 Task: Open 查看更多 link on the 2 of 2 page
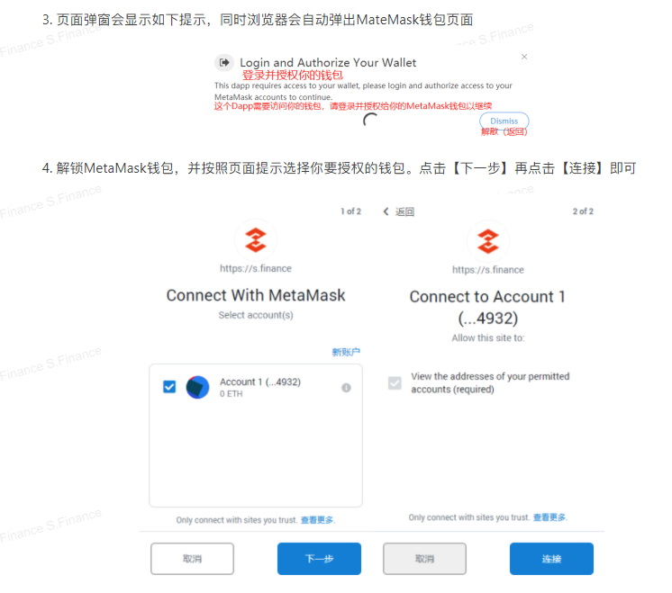pyautogui.click(x=549, y=517)
